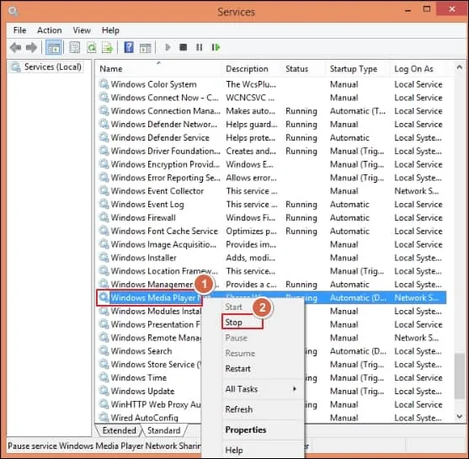Sort by the Description column header
The width and height of the screenshot is (469, 459).
251,69
